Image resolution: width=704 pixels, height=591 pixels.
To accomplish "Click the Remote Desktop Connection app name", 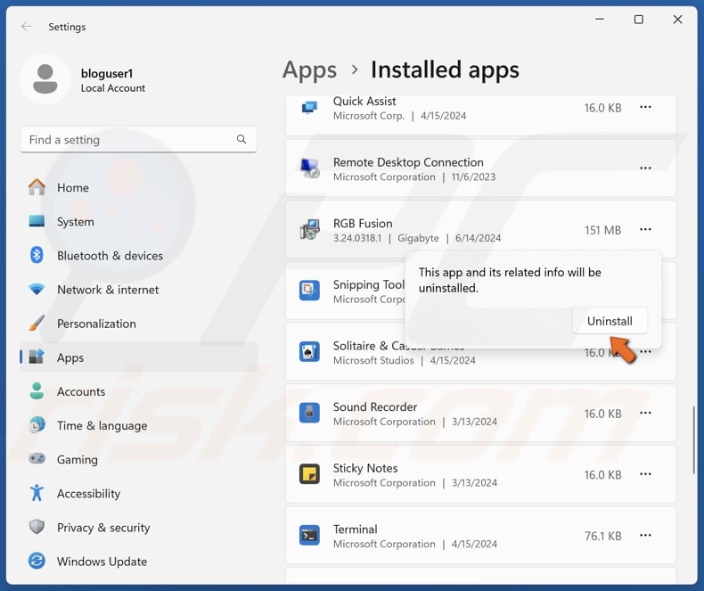I will pyautogui.click(x=408, y=162).
